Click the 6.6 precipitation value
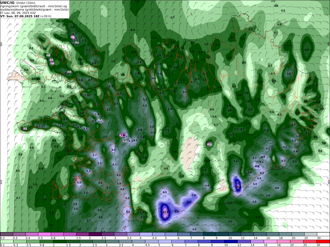 [128, 212]
